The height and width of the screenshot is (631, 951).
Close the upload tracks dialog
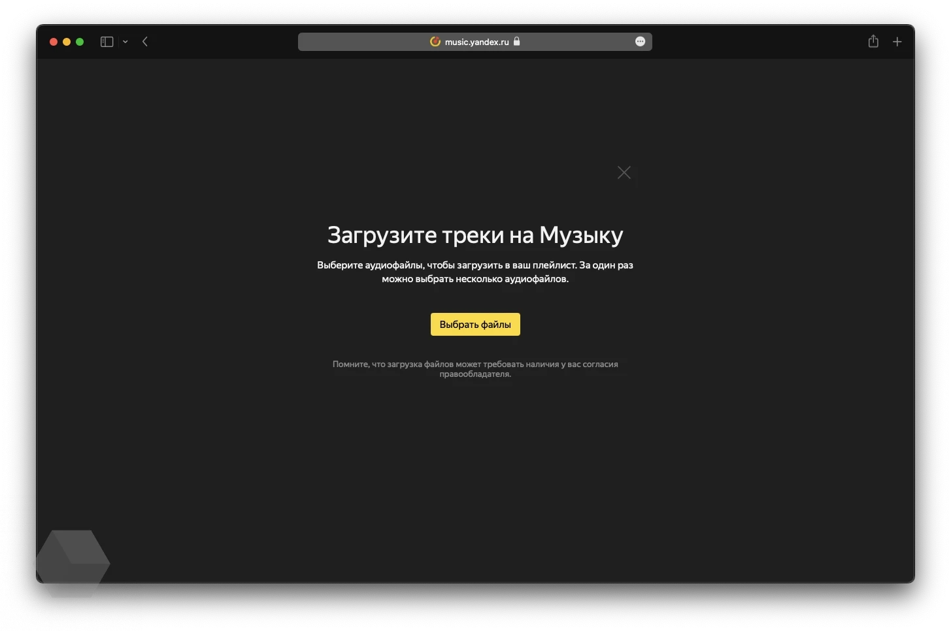[x=624, y=172]
